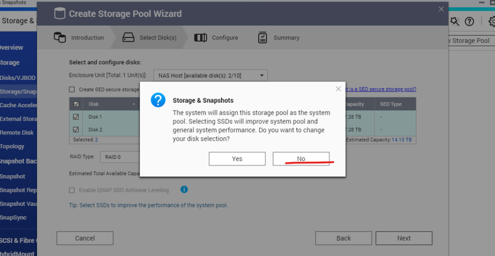The width and height of the screenshot is (495, 256).
Task: Toggle the select-all disks header checkbox
Action: tap(76, 104)
